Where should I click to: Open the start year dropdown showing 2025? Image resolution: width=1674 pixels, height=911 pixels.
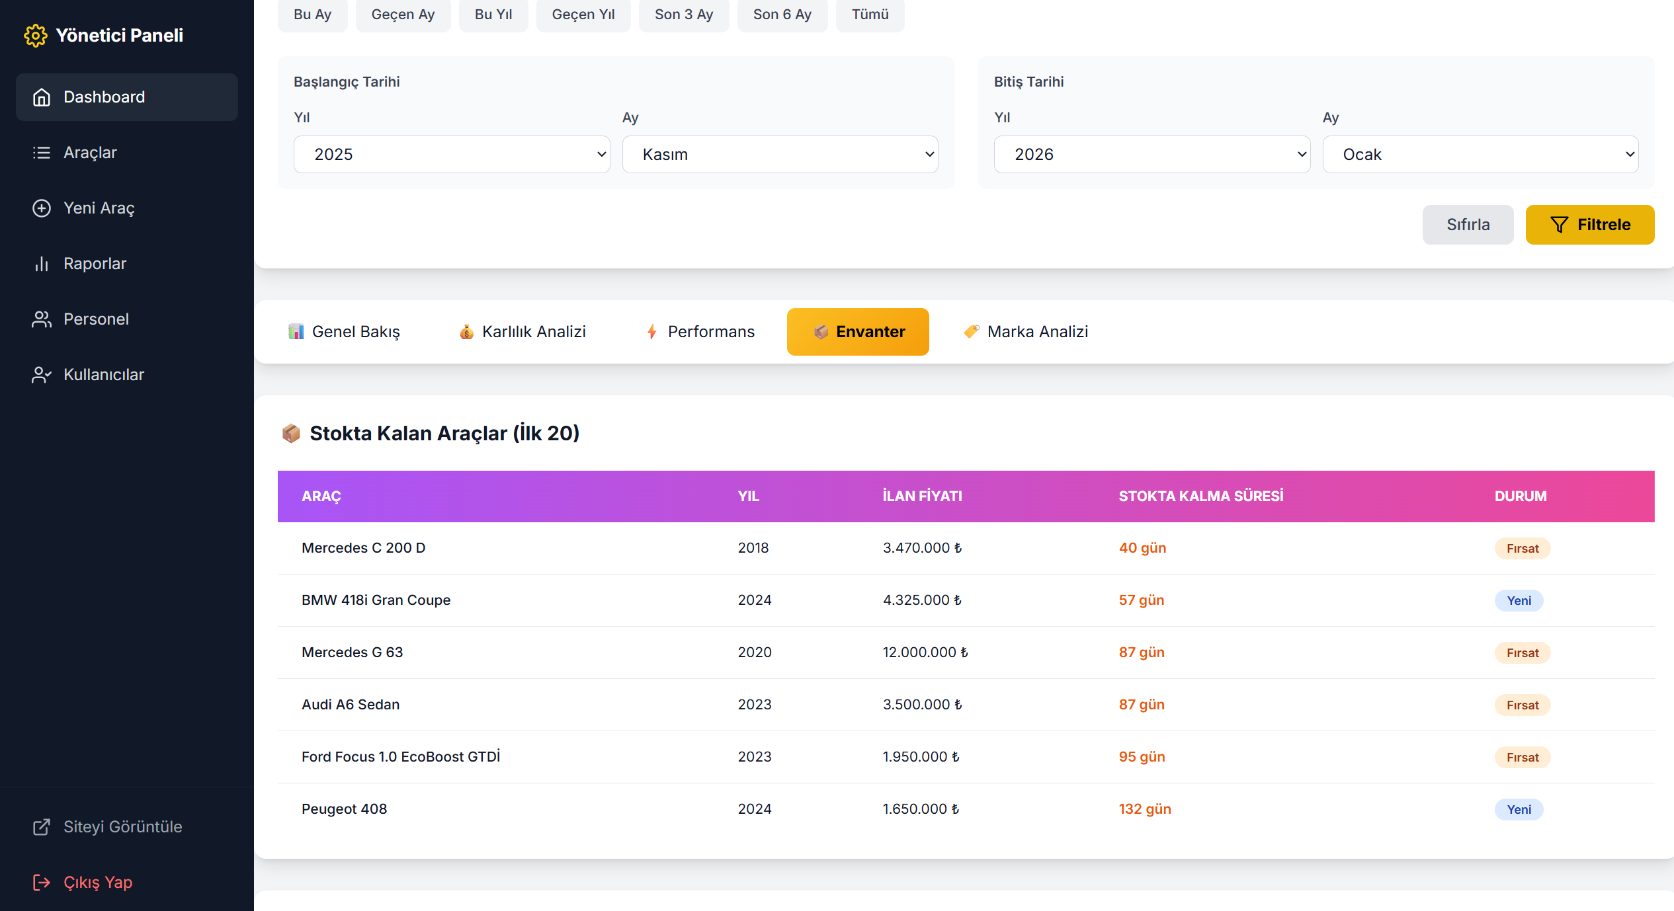click(x=451, y=155)
